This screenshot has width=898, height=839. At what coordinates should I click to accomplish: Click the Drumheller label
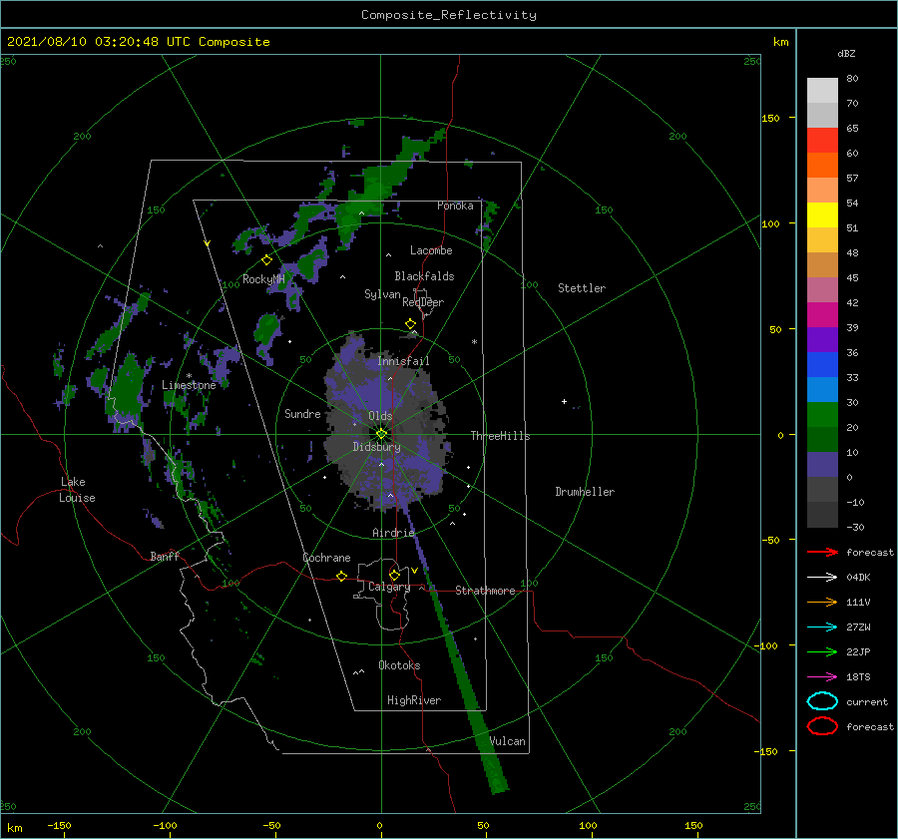point(585,492)
